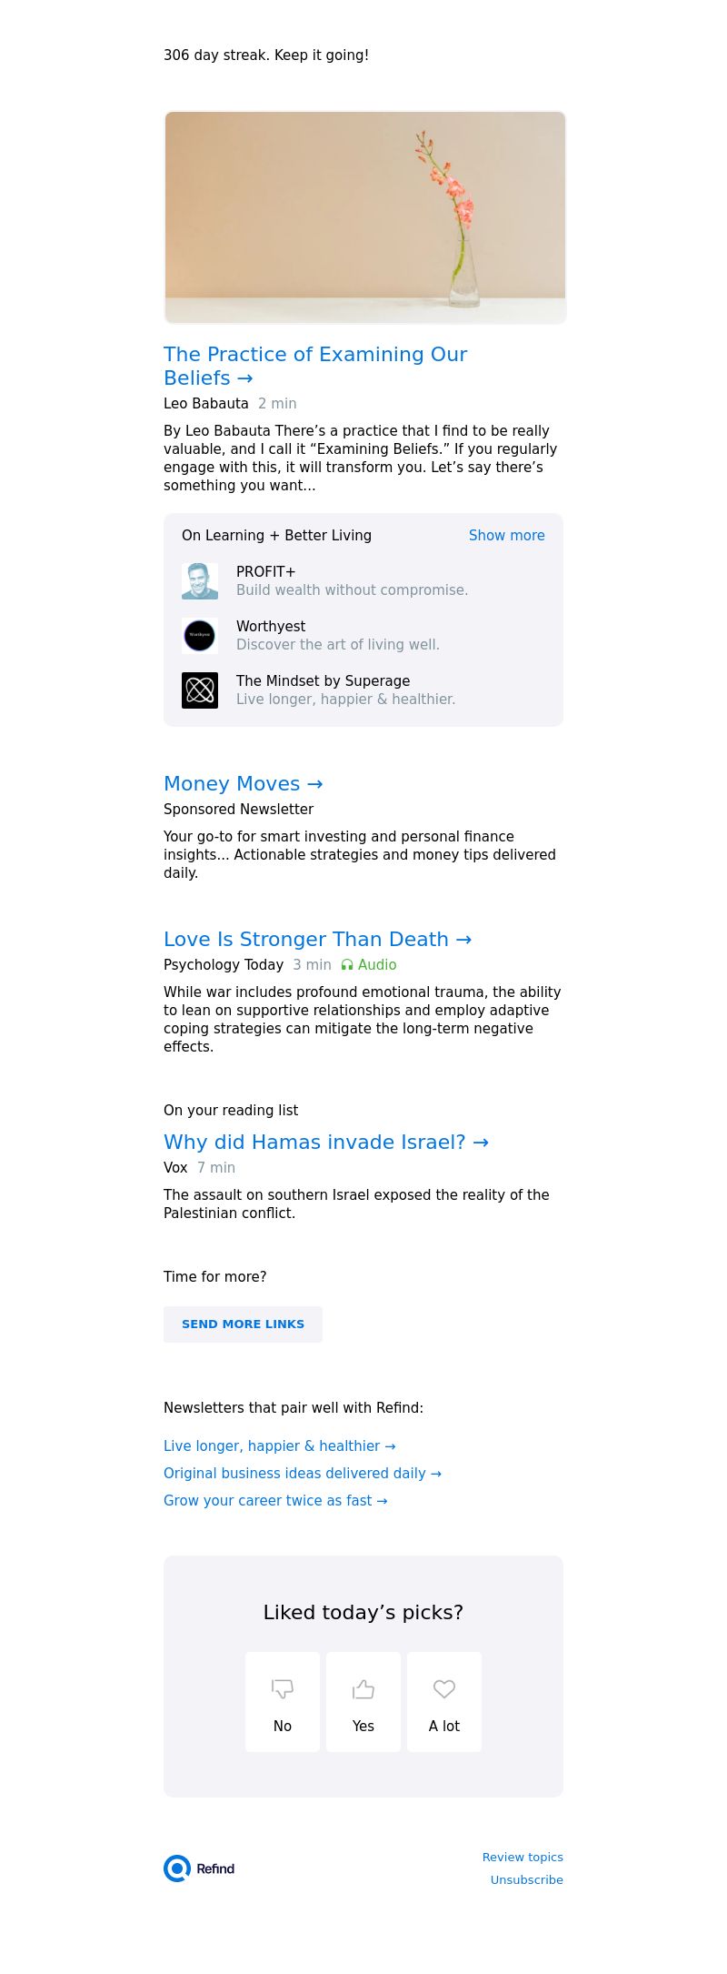Open Why did Hamas invade Israel article
Image resolution: width=727 pixels, height=1974 pixels.
coord(326,1142)
